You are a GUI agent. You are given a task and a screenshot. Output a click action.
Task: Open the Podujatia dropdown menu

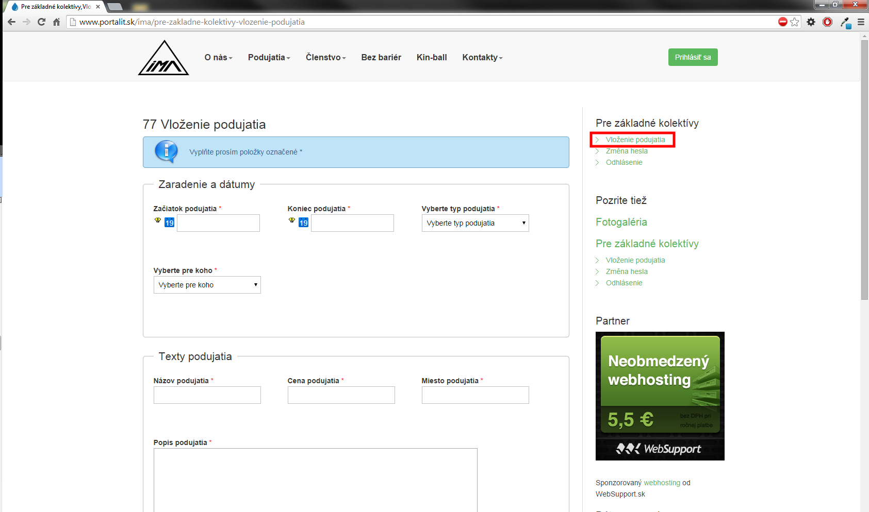pyautogui.click(x=269, y=57)
